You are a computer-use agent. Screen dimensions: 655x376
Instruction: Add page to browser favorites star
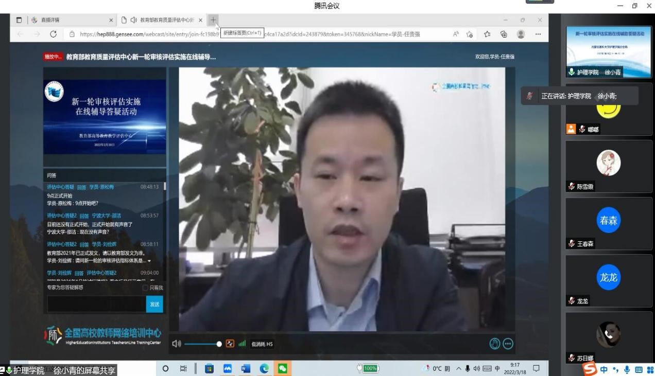(487, 34)
